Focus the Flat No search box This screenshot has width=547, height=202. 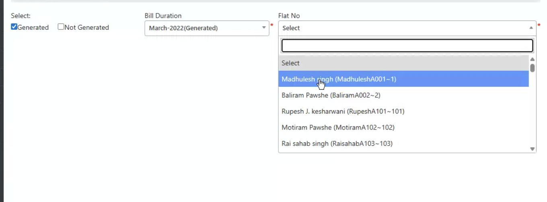pyautogui.click(x=407, y=46)
